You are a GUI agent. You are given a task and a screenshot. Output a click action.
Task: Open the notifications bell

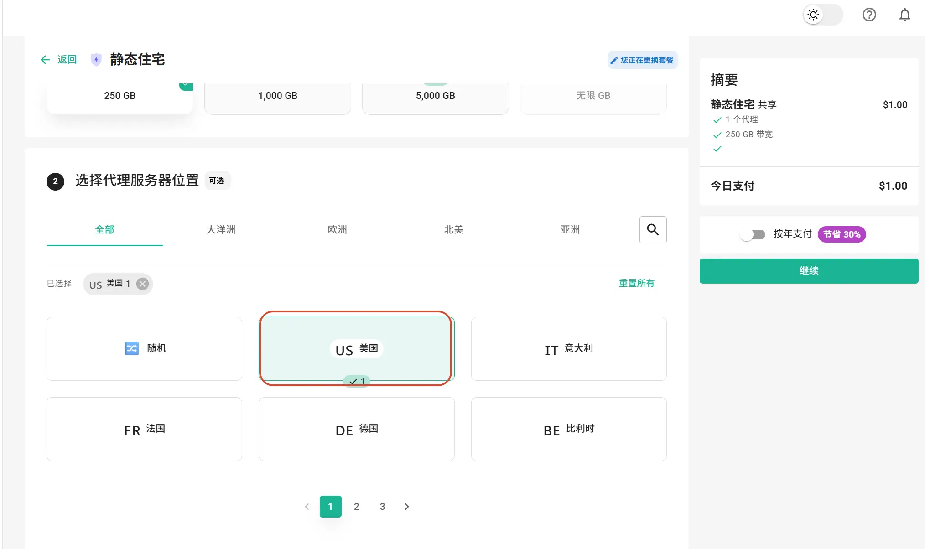coord(904,15)
